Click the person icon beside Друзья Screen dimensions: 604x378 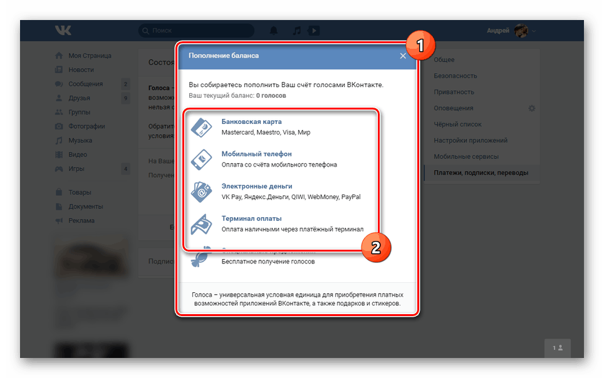click(58, 98)
